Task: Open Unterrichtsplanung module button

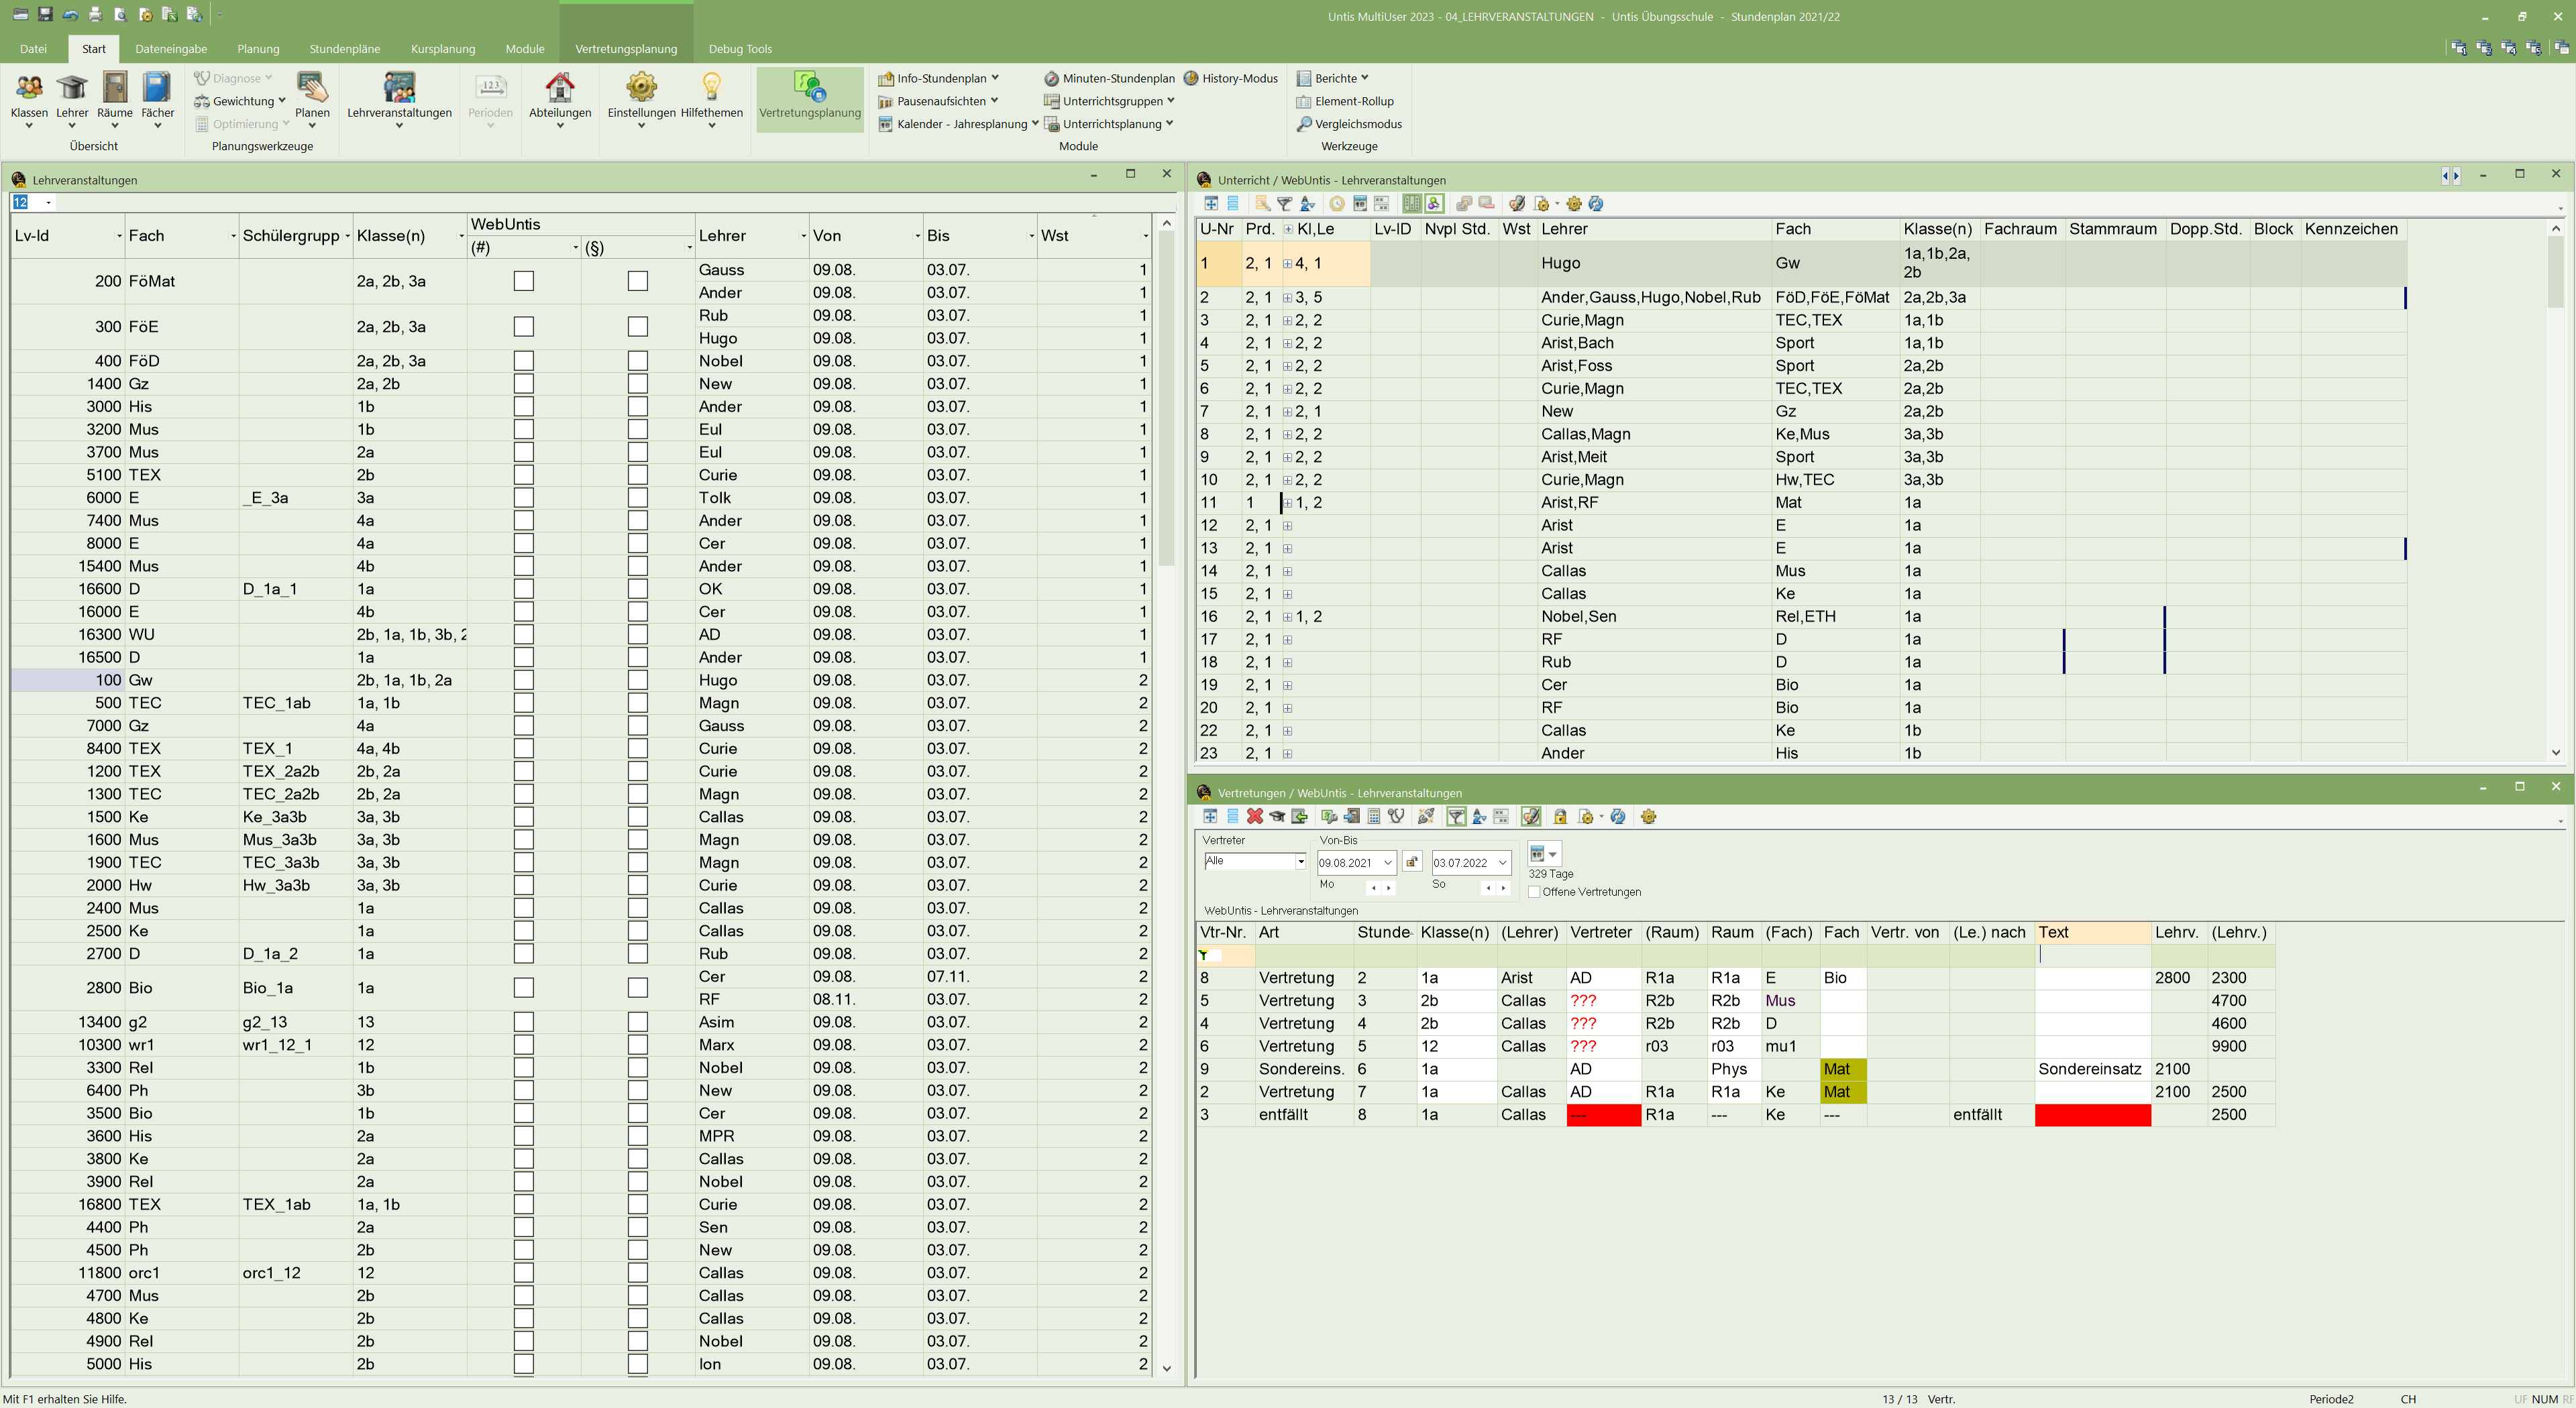Action: 1108,124
